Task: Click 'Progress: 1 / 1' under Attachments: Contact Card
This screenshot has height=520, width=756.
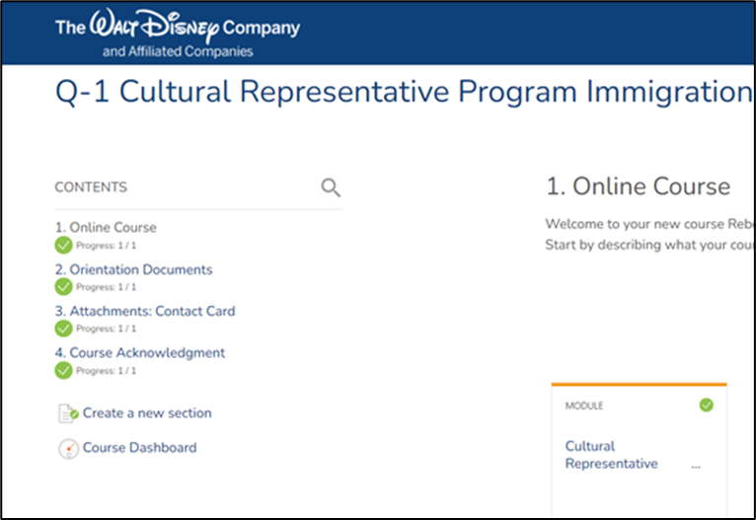Action: (x=106, y=329)
